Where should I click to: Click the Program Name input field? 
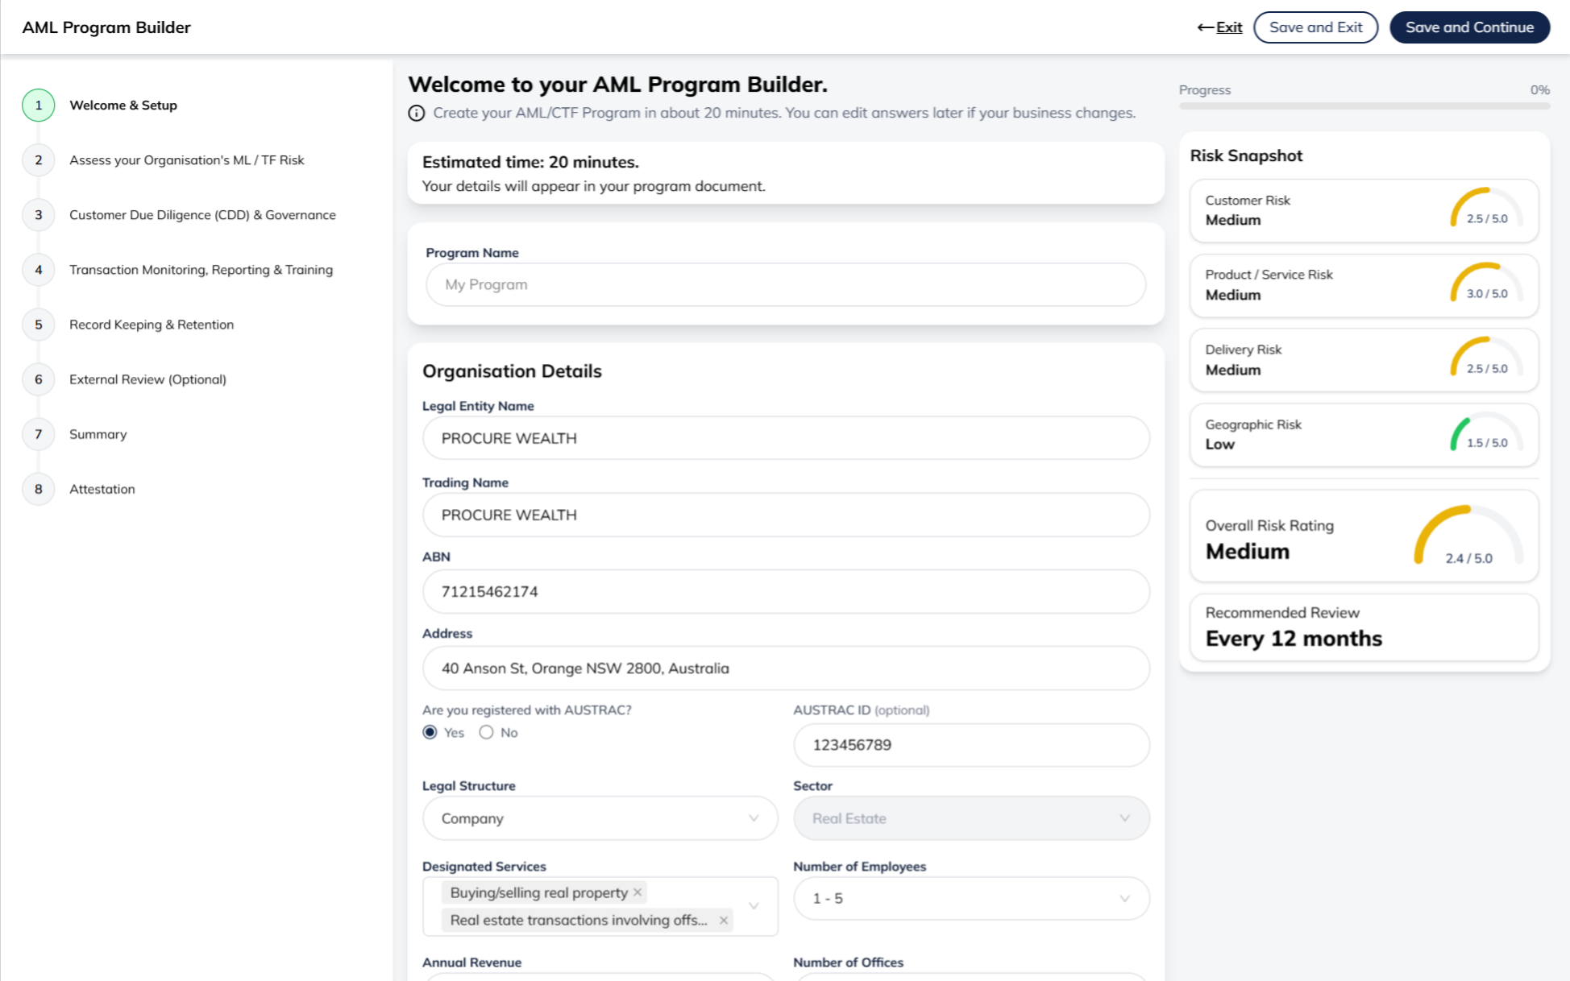click(x=786, y=284)
